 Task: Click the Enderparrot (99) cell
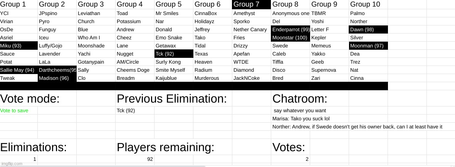click(x=290, y=30)
